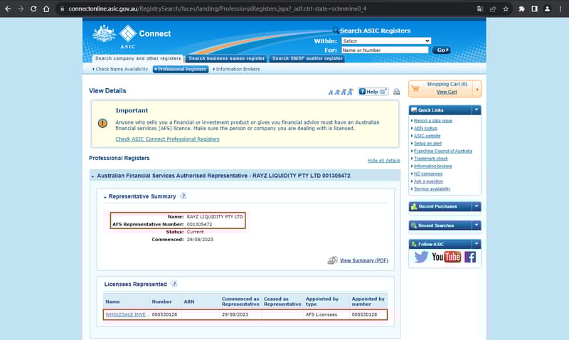Click the Representative Summary help icon
569x340 pixels.
point(184,196)
